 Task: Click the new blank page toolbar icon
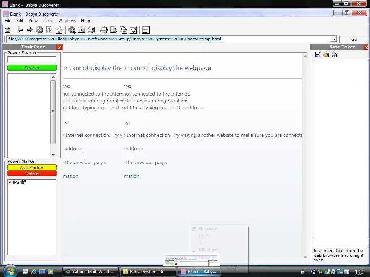point(8,30)
